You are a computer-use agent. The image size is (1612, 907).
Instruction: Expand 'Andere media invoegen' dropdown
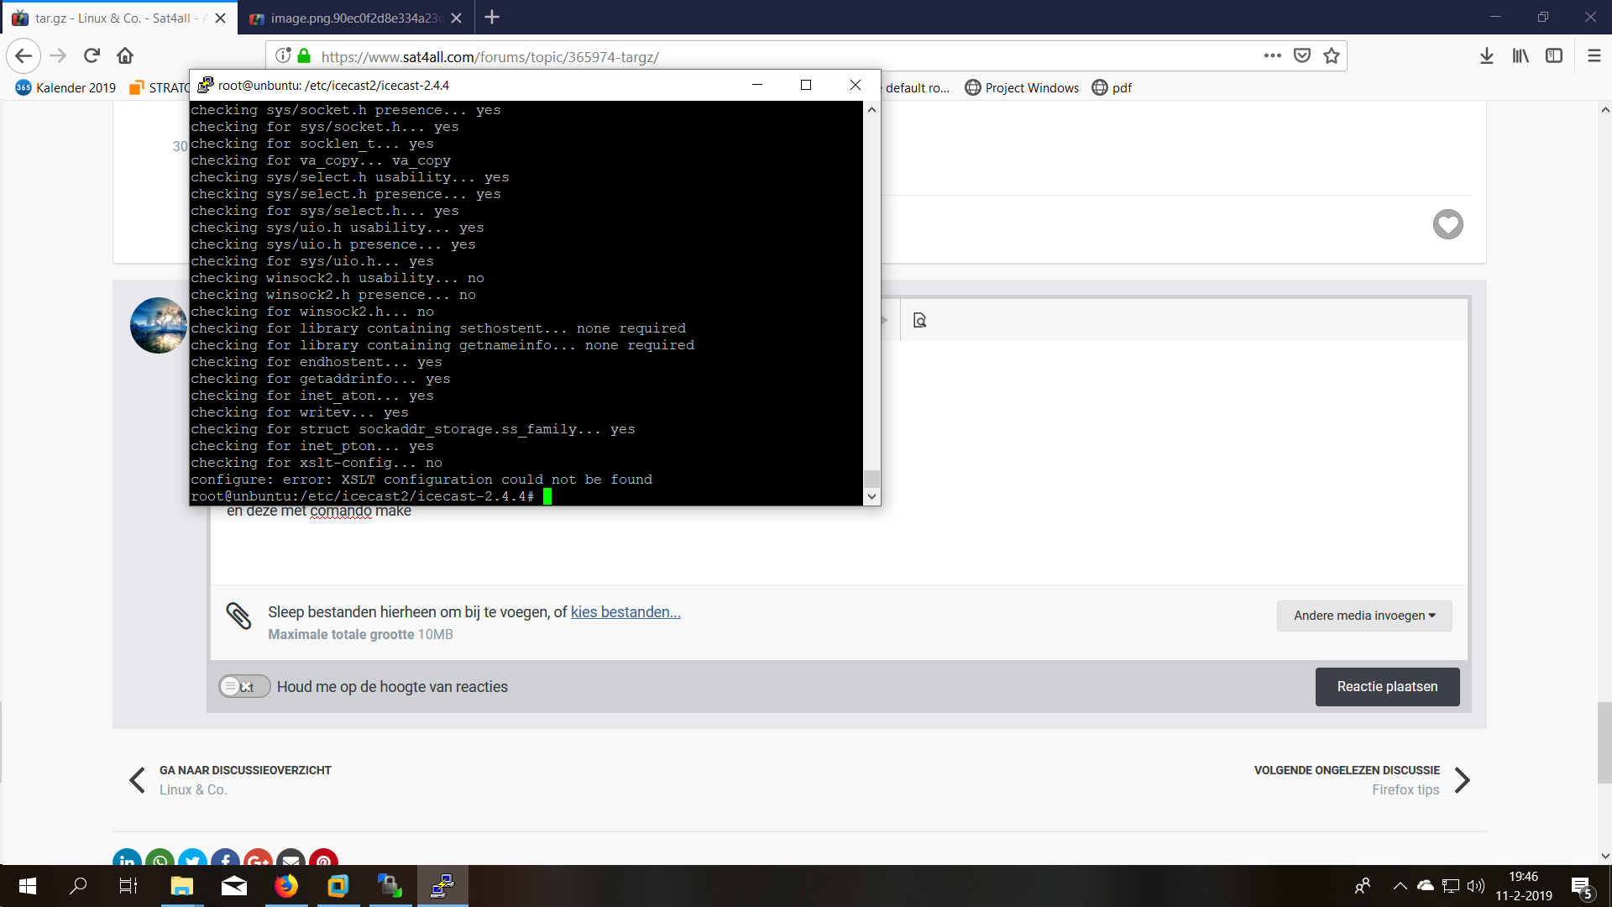[1363, 616]
